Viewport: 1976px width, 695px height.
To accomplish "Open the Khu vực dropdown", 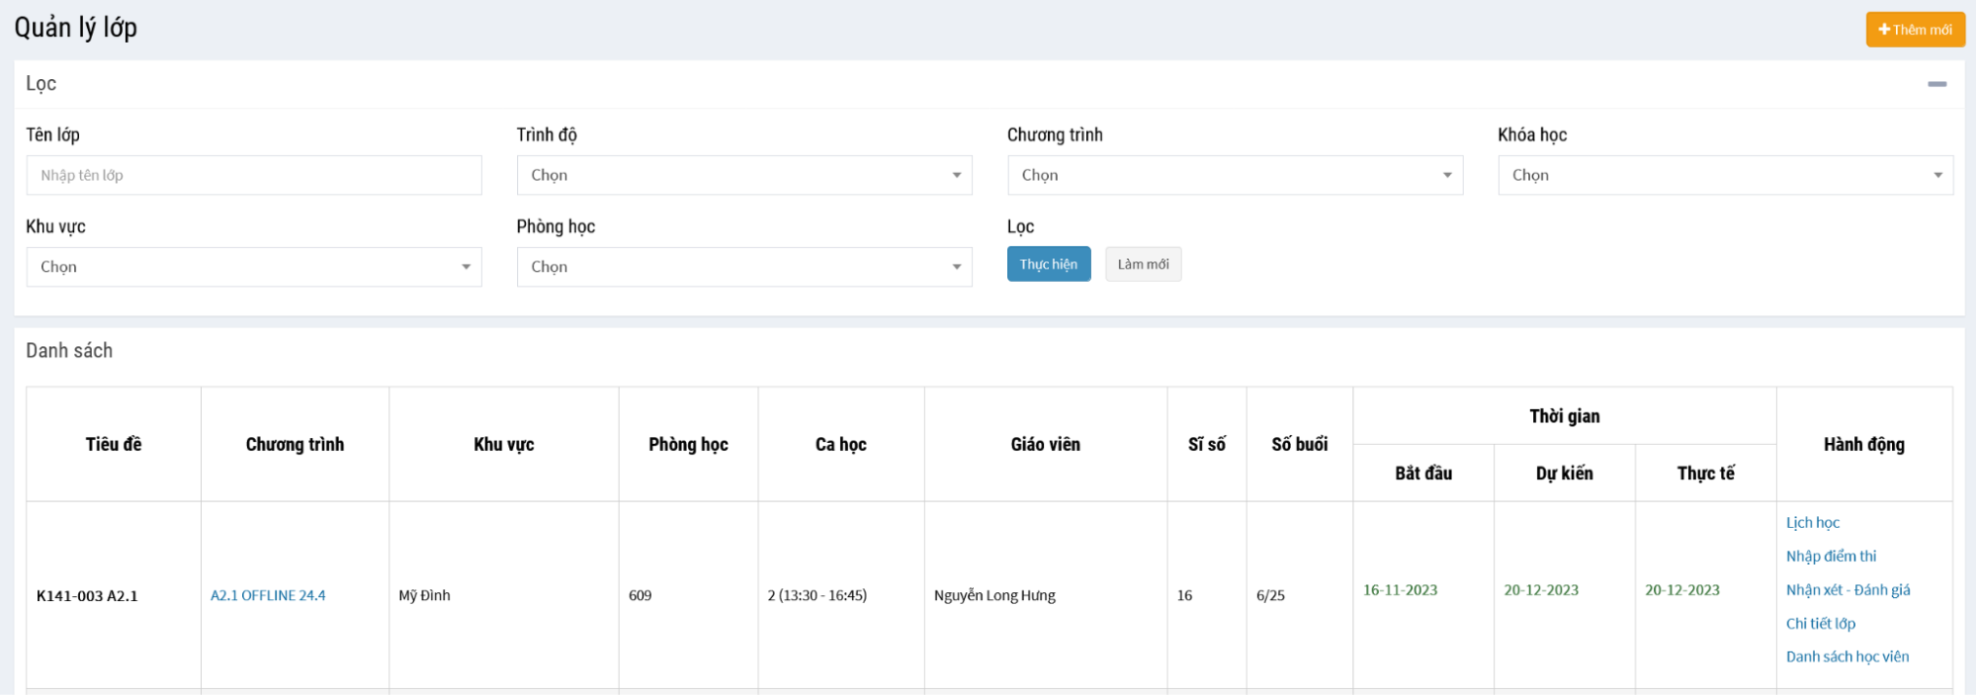I will point(254,267).
